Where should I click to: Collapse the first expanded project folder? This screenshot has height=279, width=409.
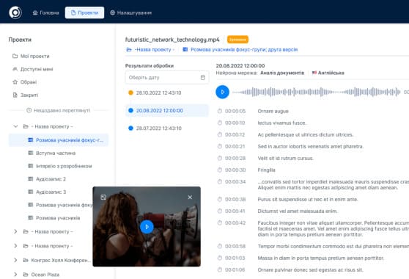tap(15, 126)
